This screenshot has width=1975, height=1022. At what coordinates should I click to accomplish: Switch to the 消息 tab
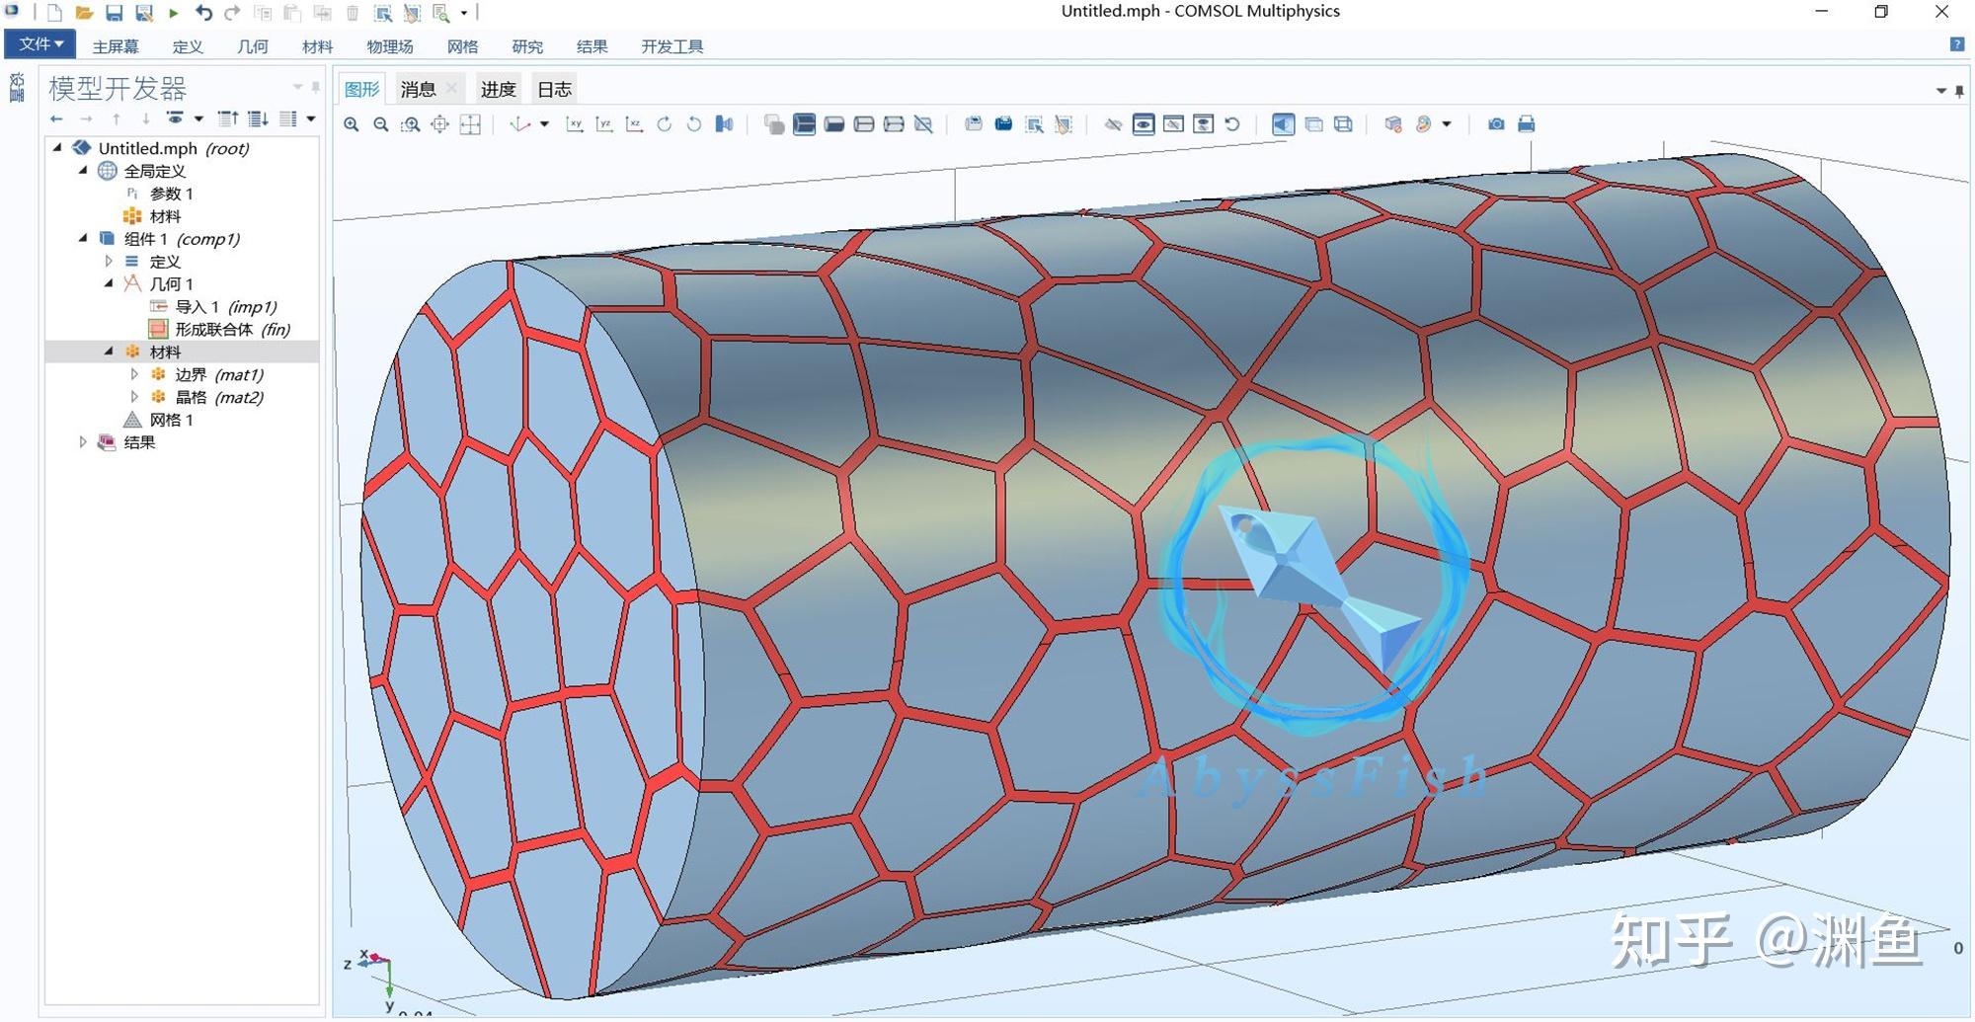click(x=416, y=88)
